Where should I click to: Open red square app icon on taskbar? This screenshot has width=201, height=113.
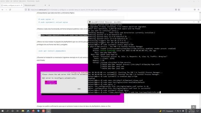pyautogui.click(x=43, y=111)
